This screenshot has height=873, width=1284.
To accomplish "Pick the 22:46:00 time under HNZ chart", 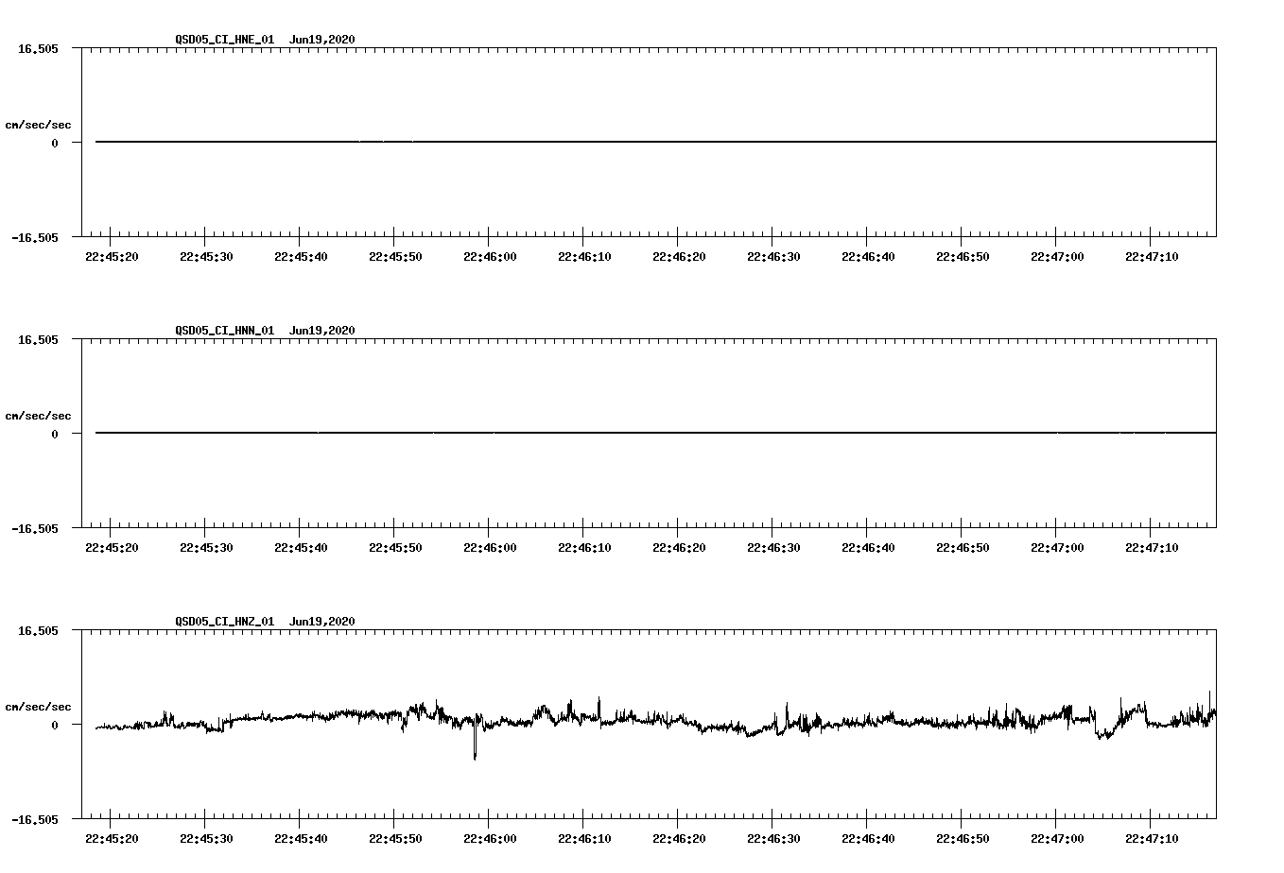I will point(490,839).
